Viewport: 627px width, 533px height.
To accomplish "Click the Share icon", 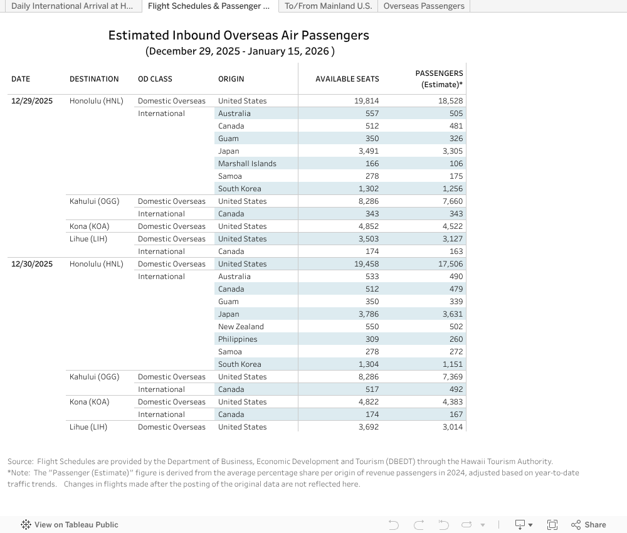I will [x=588, y=525].
